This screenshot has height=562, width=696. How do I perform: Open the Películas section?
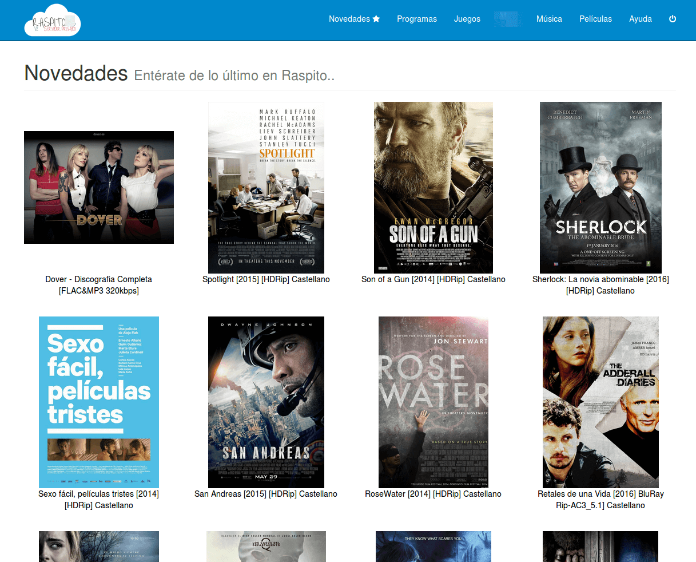[x=595, y=19]
